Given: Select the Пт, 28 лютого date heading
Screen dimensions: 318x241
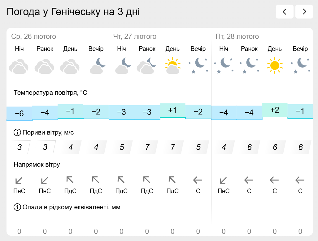Looking at the screenshot, I should [237, 36].
